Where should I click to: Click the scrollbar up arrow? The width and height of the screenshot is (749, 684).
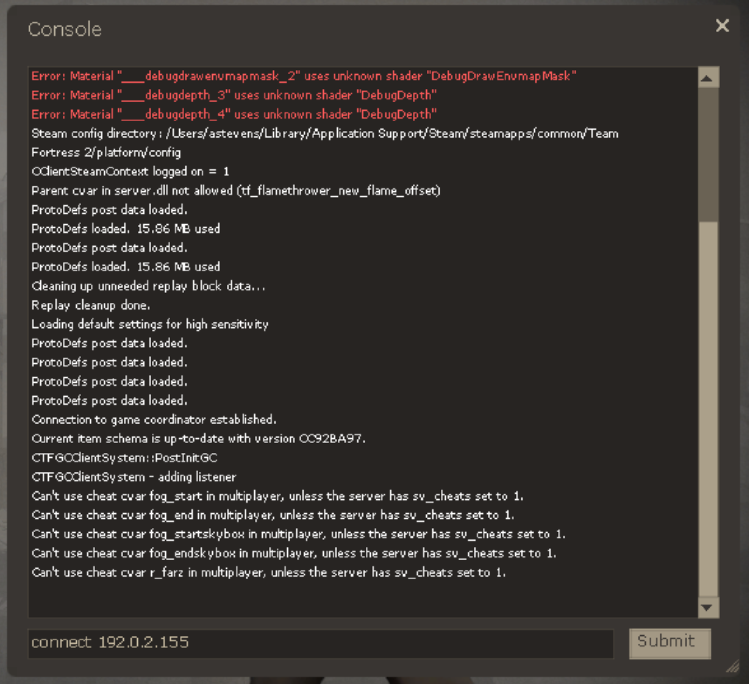point(708,77)
